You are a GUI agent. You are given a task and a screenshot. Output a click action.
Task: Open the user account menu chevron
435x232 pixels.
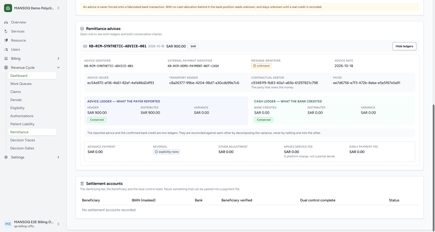(58, 224)
